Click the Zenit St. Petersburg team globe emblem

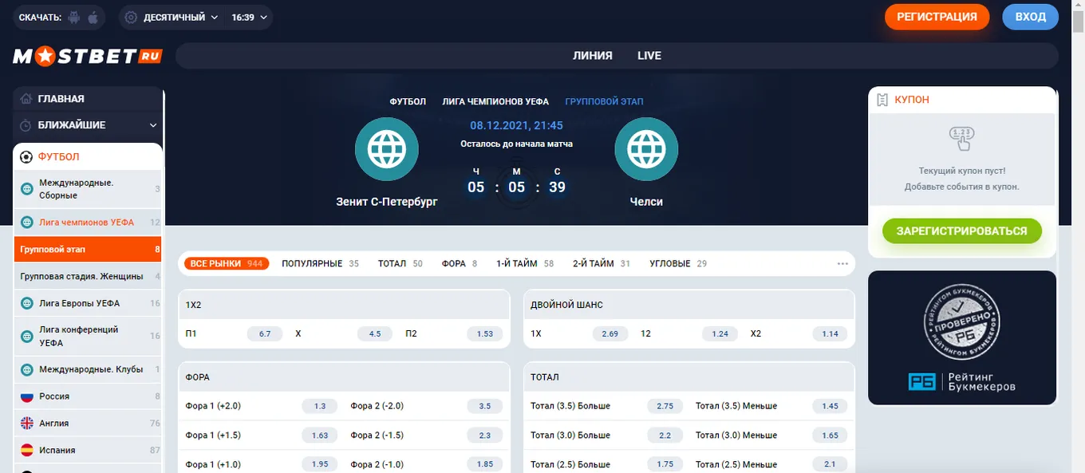pyautogui.click(x=387, y=149)
